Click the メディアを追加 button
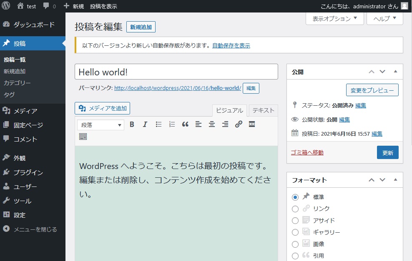The image size is (412, 261). (x=102, y=108)
